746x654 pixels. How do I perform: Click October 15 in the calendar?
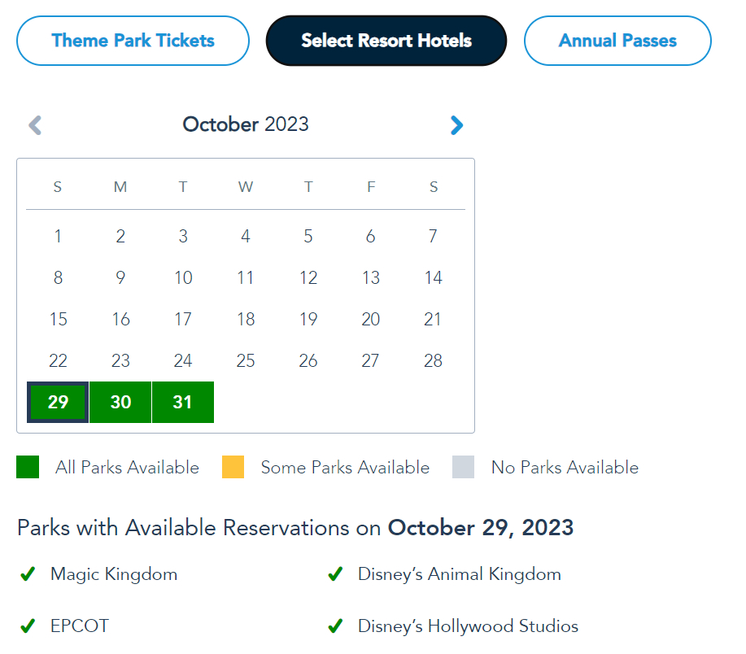(x=58, y=320)
